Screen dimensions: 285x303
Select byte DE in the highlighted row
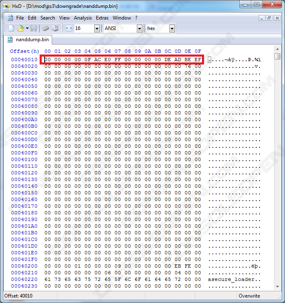pos(168,60)
